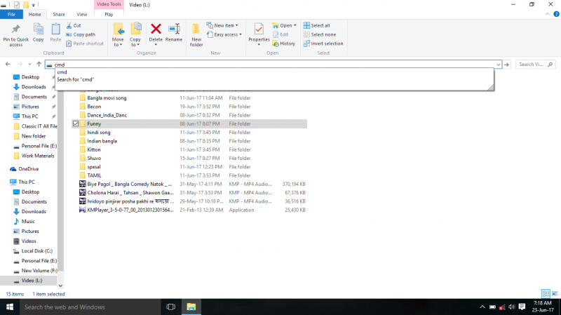The height and width of the screenshot is (315, 561).
Task: Click Edit in the Open group
Action: [280, 34]
